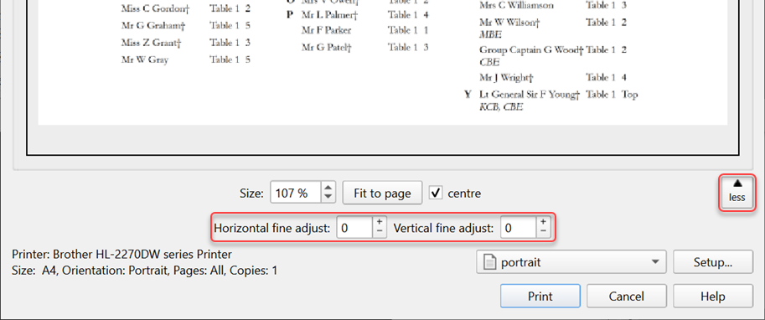765x320 pixels.
Task: Click 'Miss Z Grant' in the preview
Action: click(152, 43)
